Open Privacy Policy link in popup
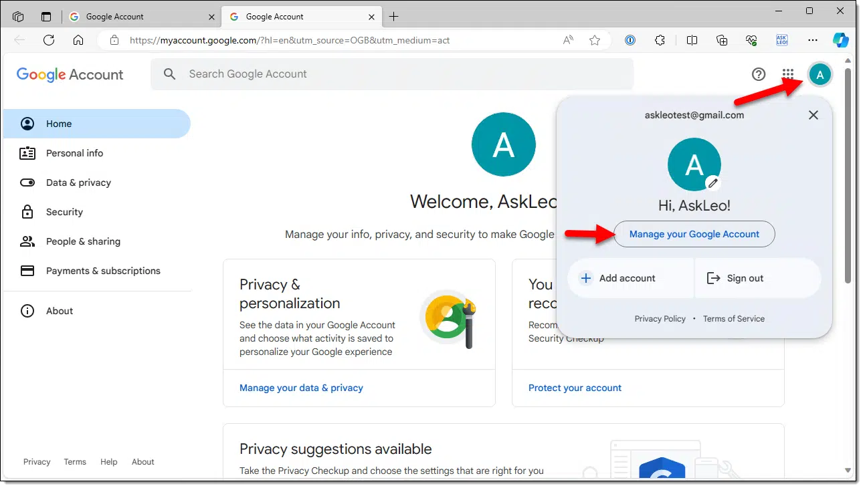Image resolution: width=863 pixels, height=488 pixels. [x=660, y=319]
